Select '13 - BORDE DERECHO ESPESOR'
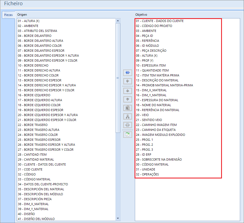This screenshot has width=244, height=223. [x=40, y=80]
